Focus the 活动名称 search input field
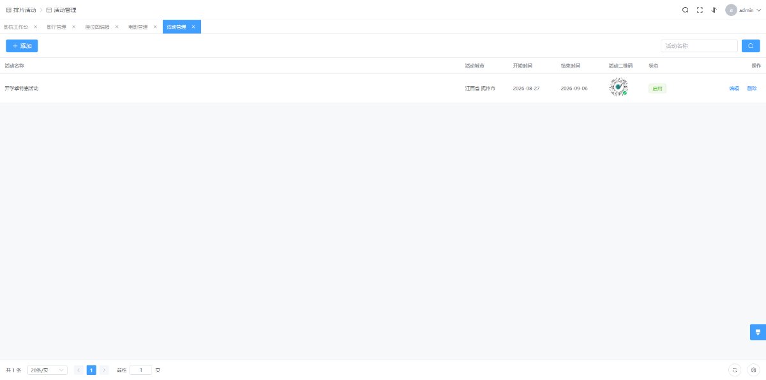This screenshot has height=380, width=766. pos(699,46)
